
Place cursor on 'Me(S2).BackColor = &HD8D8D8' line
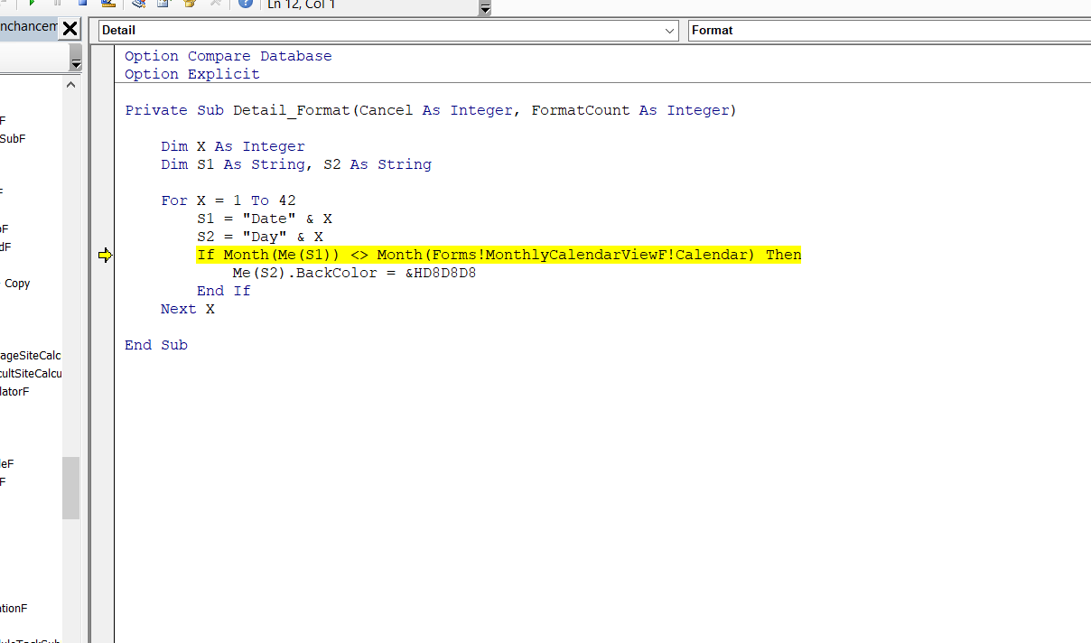coord(353,273)
